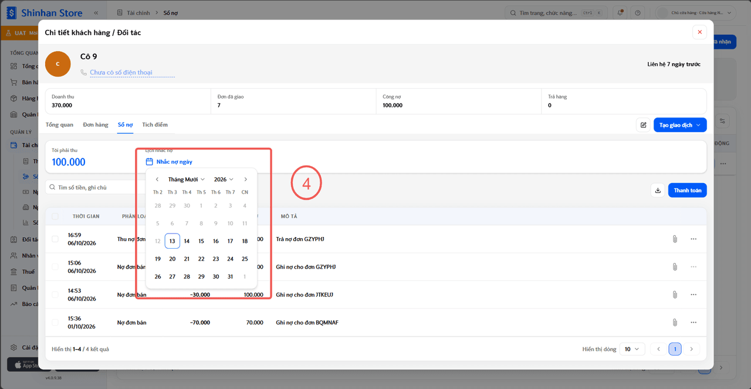Pick day 25 in the calendar
The width and height of the screenshot is (751, 389).
point(245,259)
